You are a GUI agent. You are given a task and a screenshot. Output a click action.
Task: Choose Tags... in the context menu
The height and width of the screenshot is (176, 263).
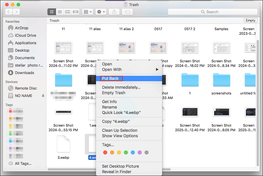click(129, 145)
